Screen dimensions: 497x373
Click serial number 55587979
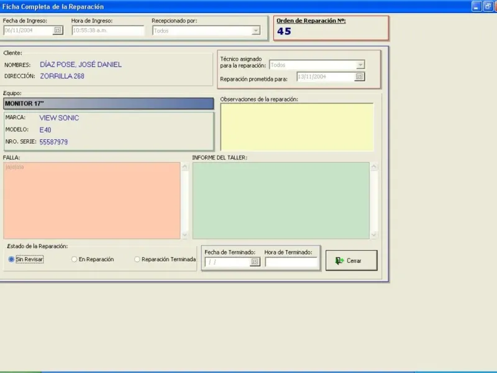click(x=53, y=142)
